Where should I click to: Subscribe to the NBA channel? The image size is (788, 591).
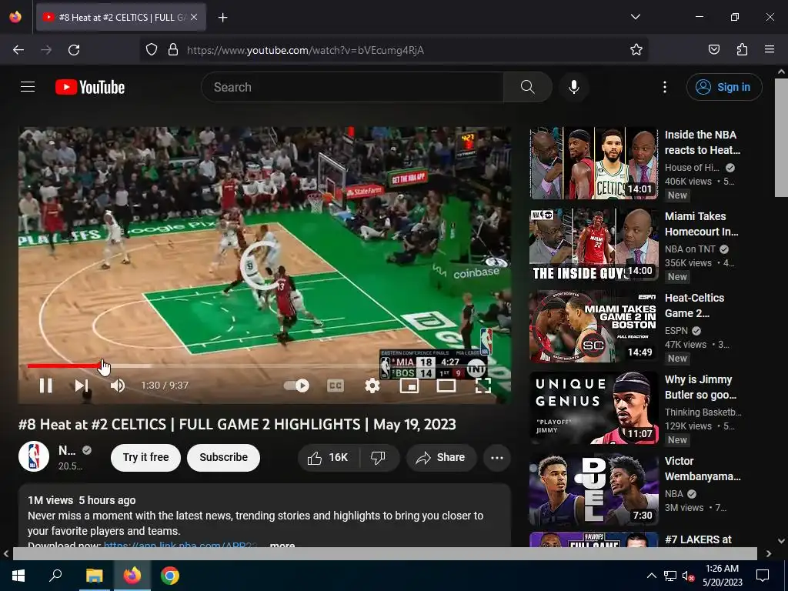(x=224, y=457)
